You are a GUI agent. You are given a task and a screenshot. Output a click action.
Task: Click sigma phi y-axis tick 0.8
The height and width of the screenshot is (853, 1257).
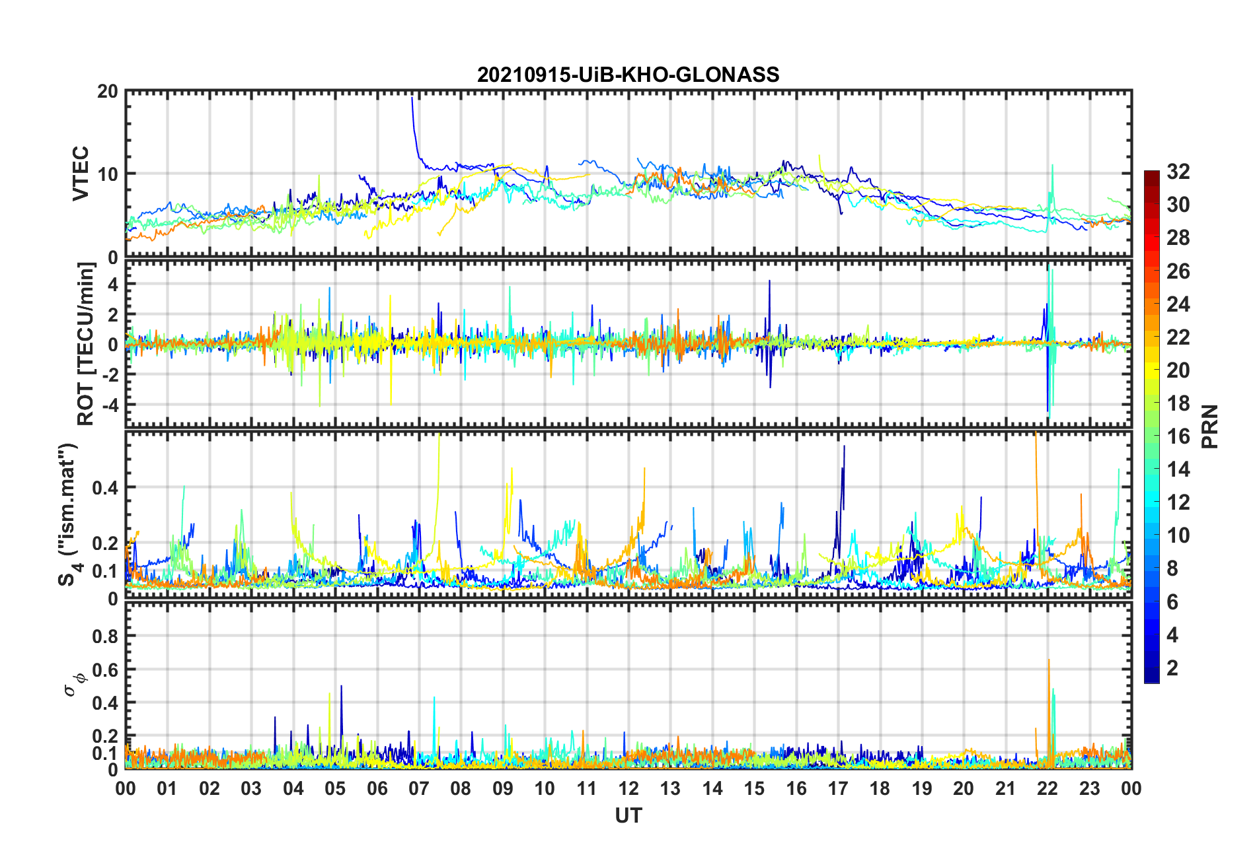[106, 636]
